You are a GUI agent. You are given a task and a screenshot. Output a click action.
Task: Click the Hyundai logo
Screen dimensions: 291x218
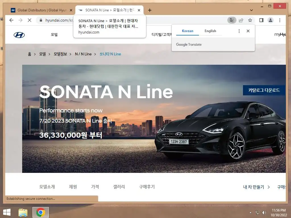19,35
